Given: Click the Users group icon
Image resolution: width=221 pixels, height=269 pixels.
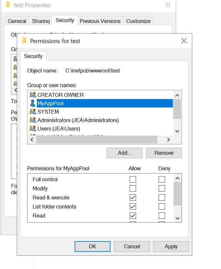Looking at the screenshot, I should [x=33, y=129].
